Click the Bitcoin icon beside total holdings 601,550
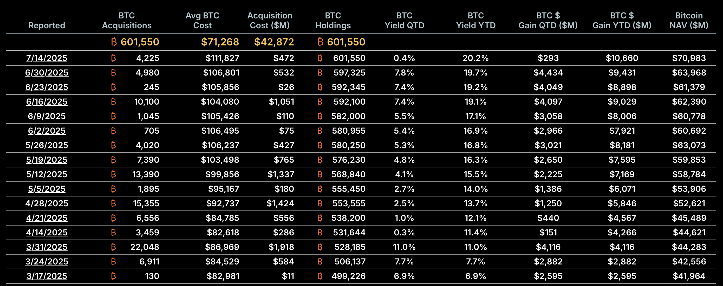This screenshot has width=723, height=286. tap(320, 42)
